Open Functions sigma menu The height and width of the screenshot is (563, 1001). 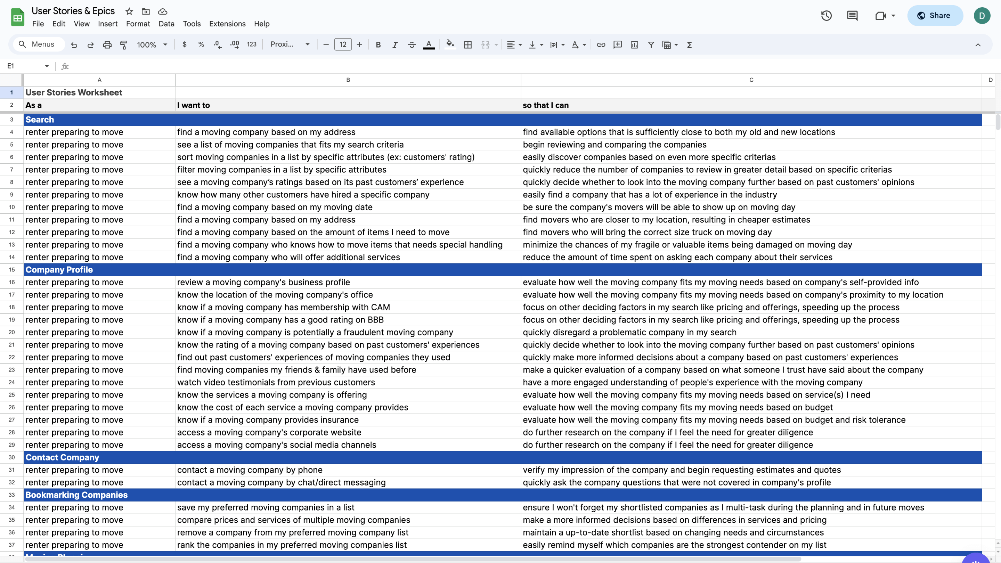tap(689, 45)
